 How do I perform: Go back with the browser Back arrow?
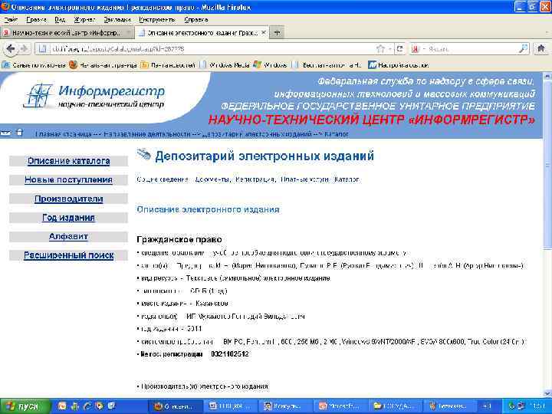click(11, 48)
